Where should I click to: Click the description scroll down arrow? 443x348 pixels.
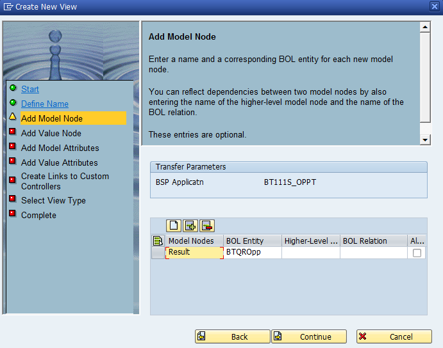(425, 139)
